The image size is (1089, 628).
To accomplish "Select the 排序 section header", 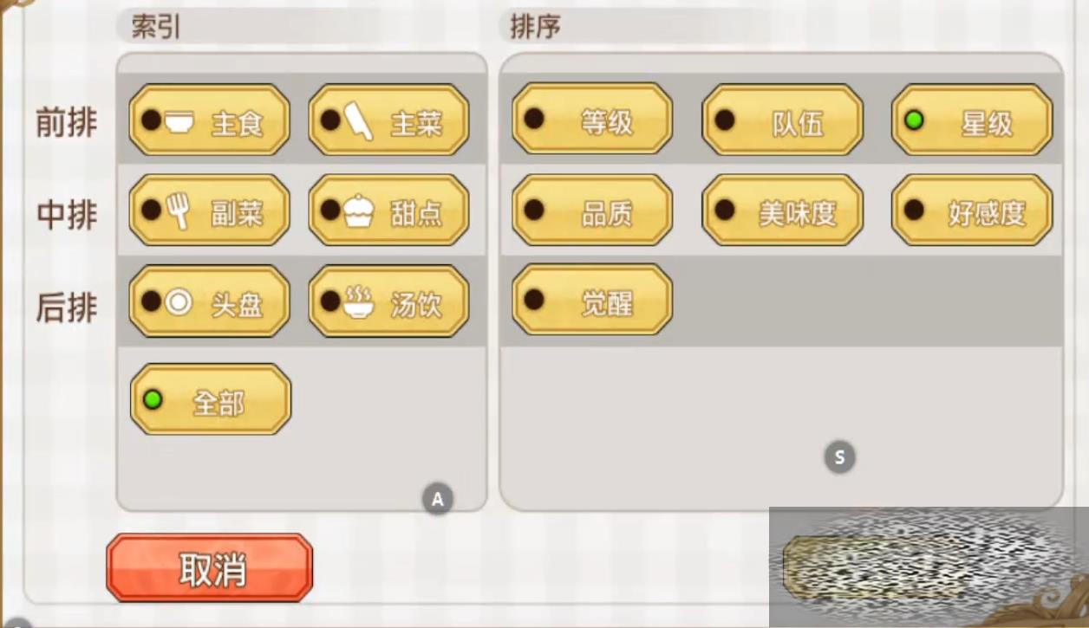I will point(535,27).
